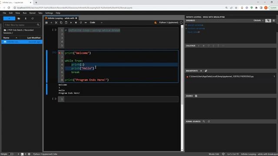Bookmark this page with the star icon
Image resolution: width=278 pixels, height=156 pixels.
236,8
